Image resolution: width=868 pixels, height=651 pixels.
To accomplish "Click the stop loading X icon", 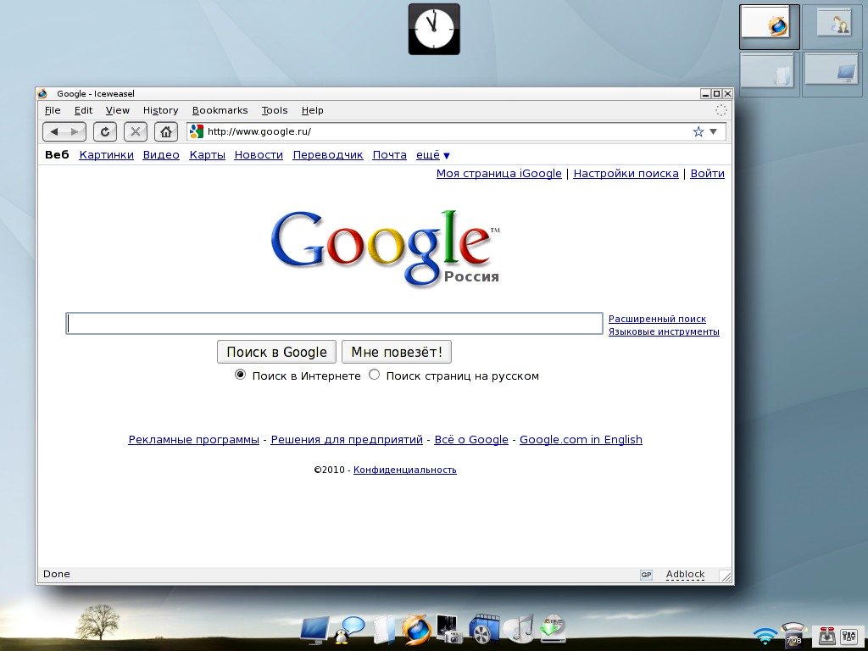I will click(135, 131).
